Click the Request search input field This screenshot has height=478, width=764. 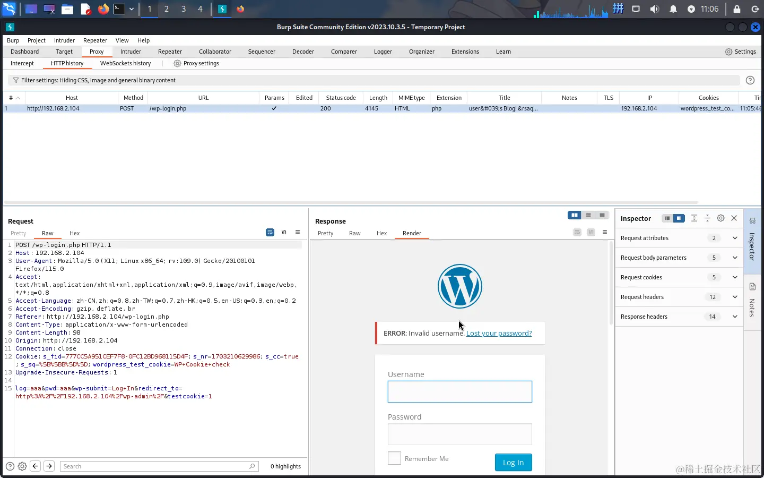(159, 466)
